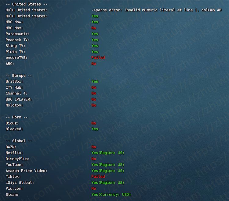Click the "-- Global --" section header

(19, 141)
